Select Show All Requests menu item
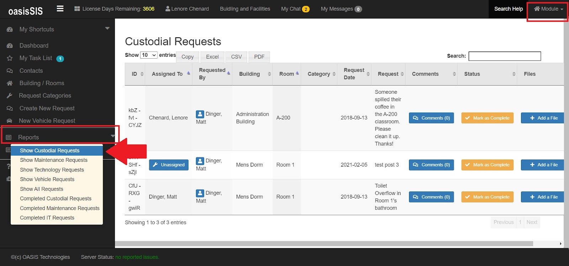This screenshot has width=569, height=266. [57, 189]
